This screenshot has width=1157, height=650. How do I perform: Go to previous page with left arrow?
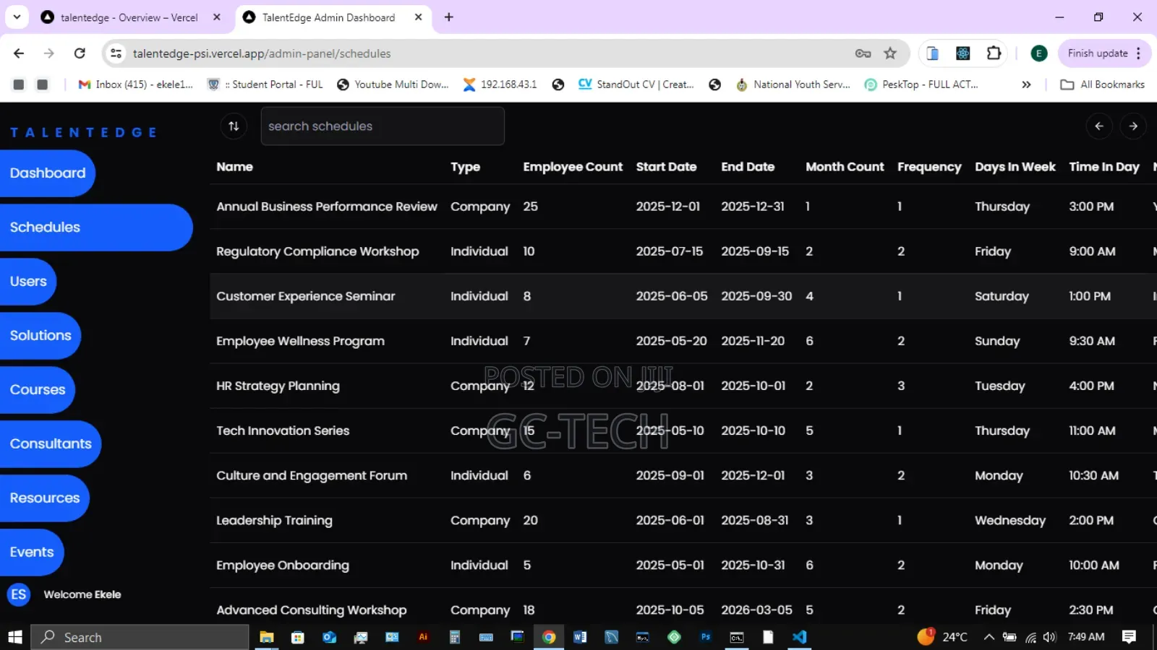[x=1099, y=126]
